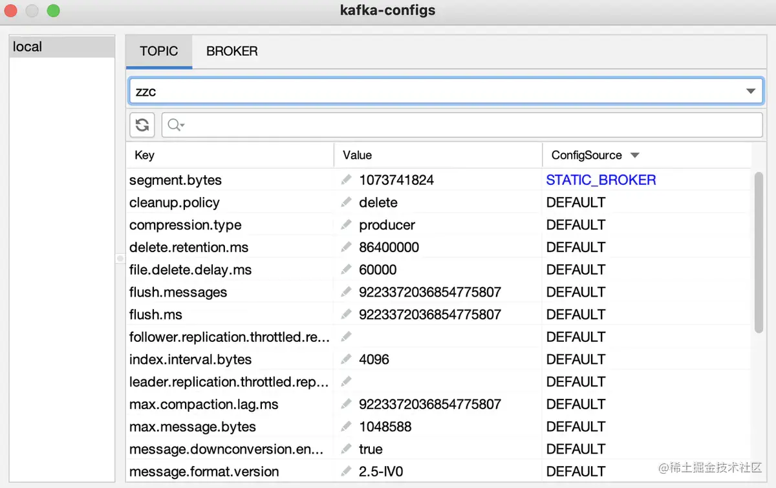Edit delete.retention.ms with its pencil icon

(x=347, y=247)
